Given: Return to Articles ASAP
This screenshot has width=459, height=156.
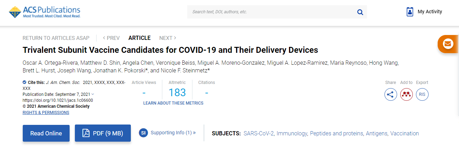Looking at the screenshot, I should click(56, 38).
